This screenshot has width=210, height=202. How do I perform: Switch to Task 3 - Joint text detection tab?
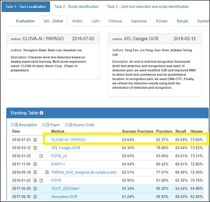[x=148, y=6]
